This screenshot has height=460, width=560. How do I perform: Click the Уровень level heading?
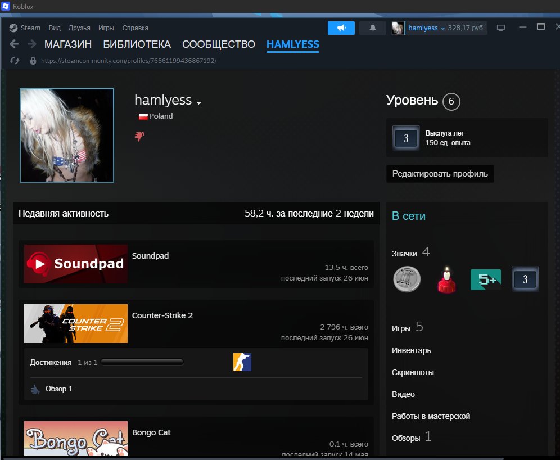(x=412, y=100)
